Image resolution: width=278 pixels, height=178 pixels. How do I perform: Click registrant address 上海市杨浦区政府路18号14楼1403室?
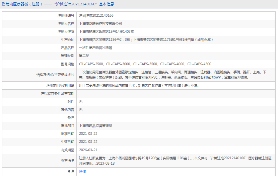(x=107, y=32)
